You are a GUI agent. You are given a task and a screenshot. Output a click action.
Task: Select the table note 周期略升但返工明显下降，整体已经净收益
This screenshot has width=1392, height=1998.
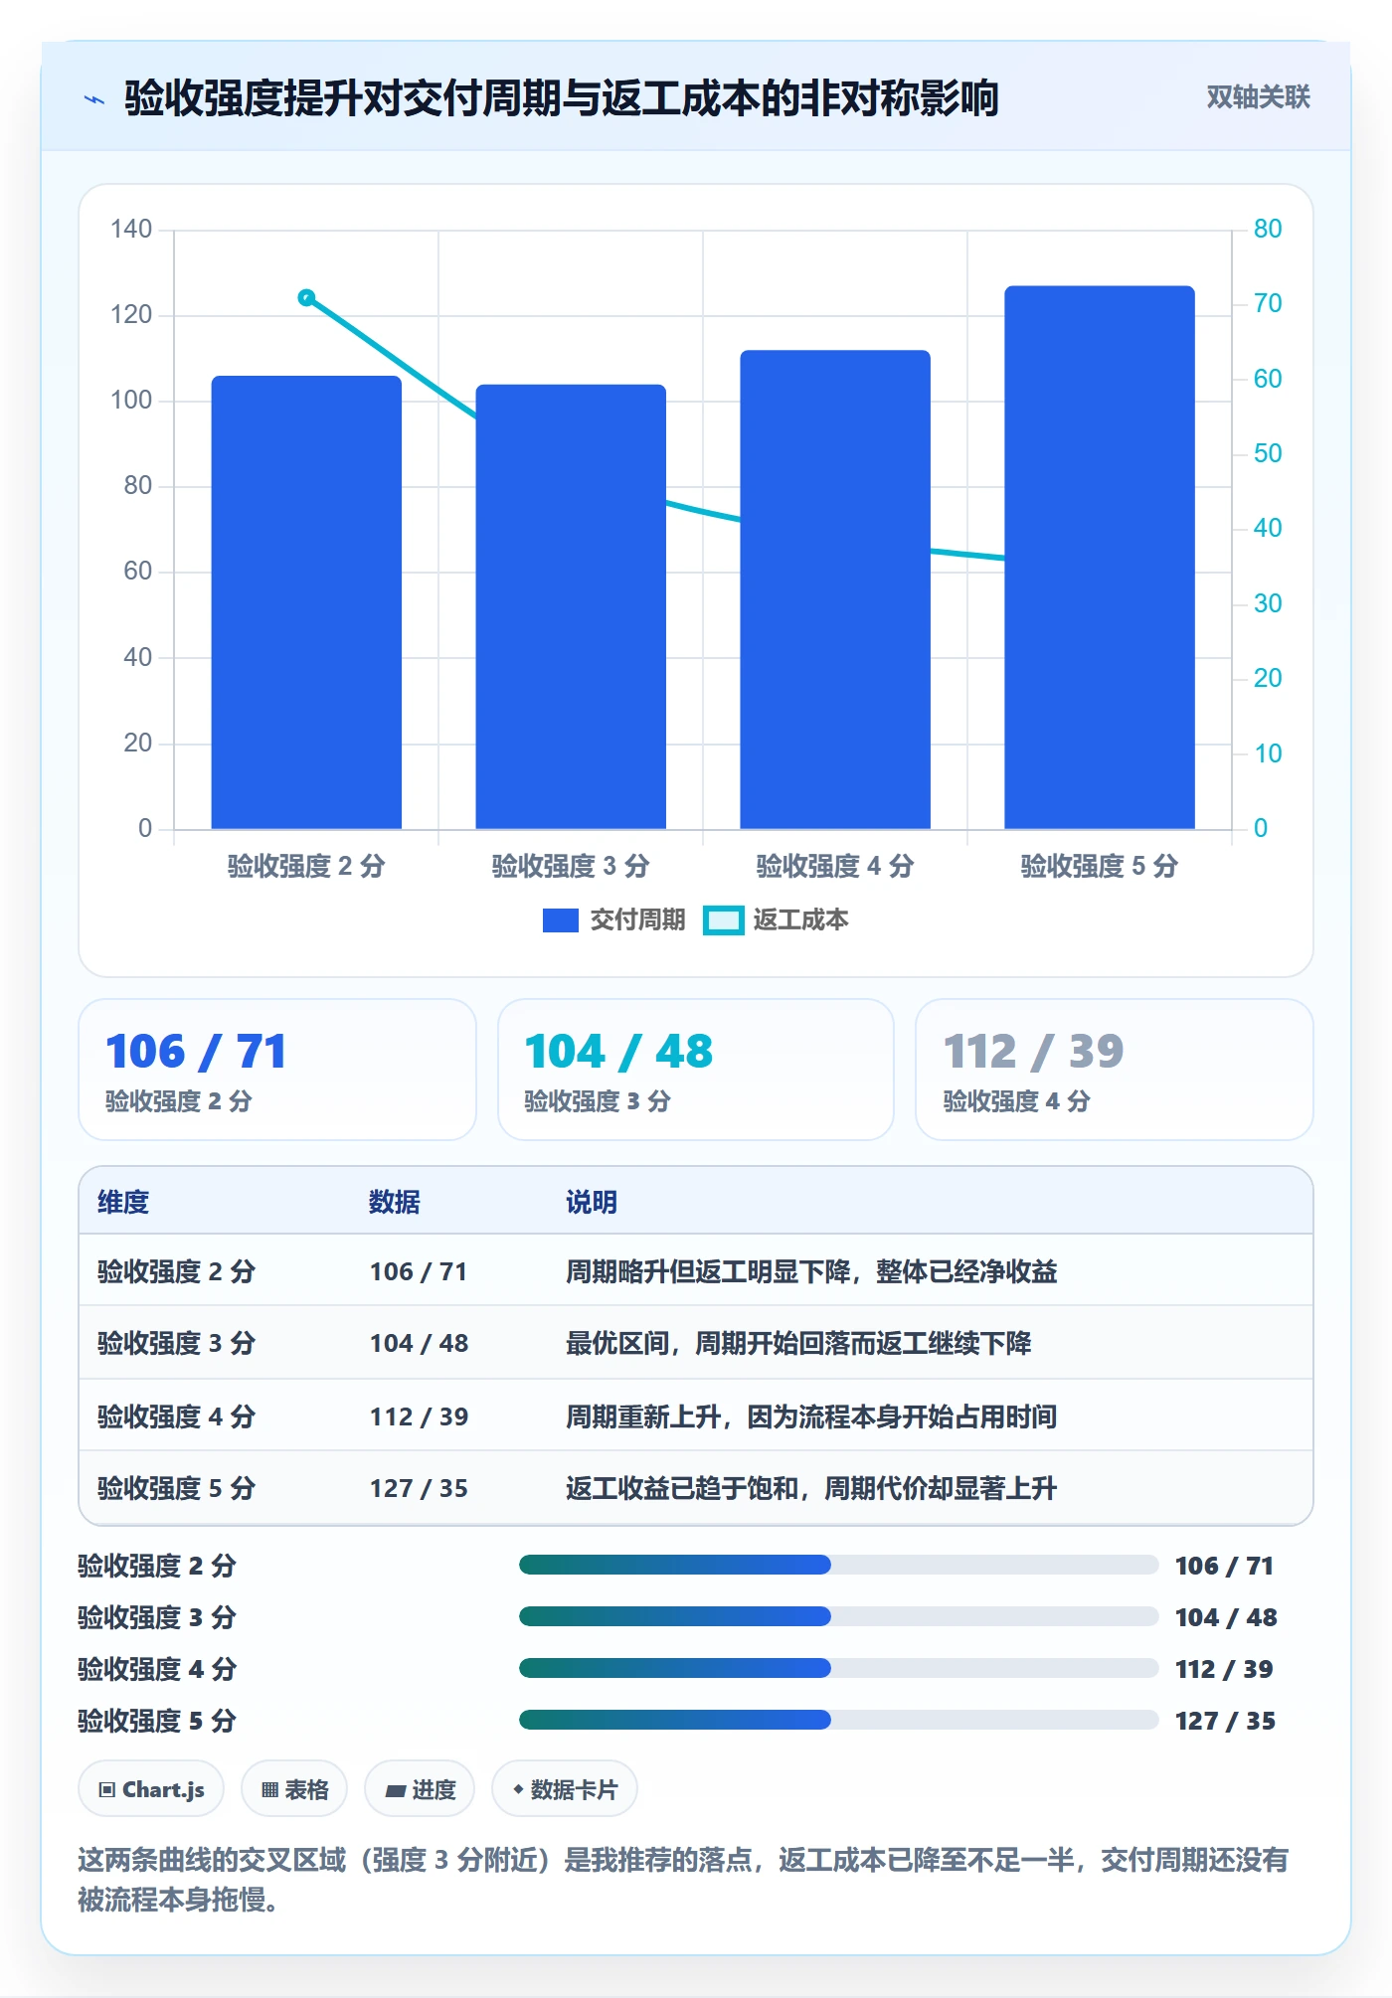click(x=811, y=1271)
